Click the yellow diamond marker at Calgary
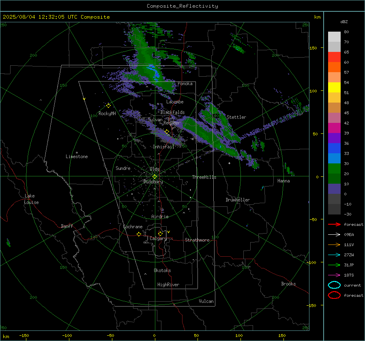Viewport: 365px width, 341px height. pos(160,234)
